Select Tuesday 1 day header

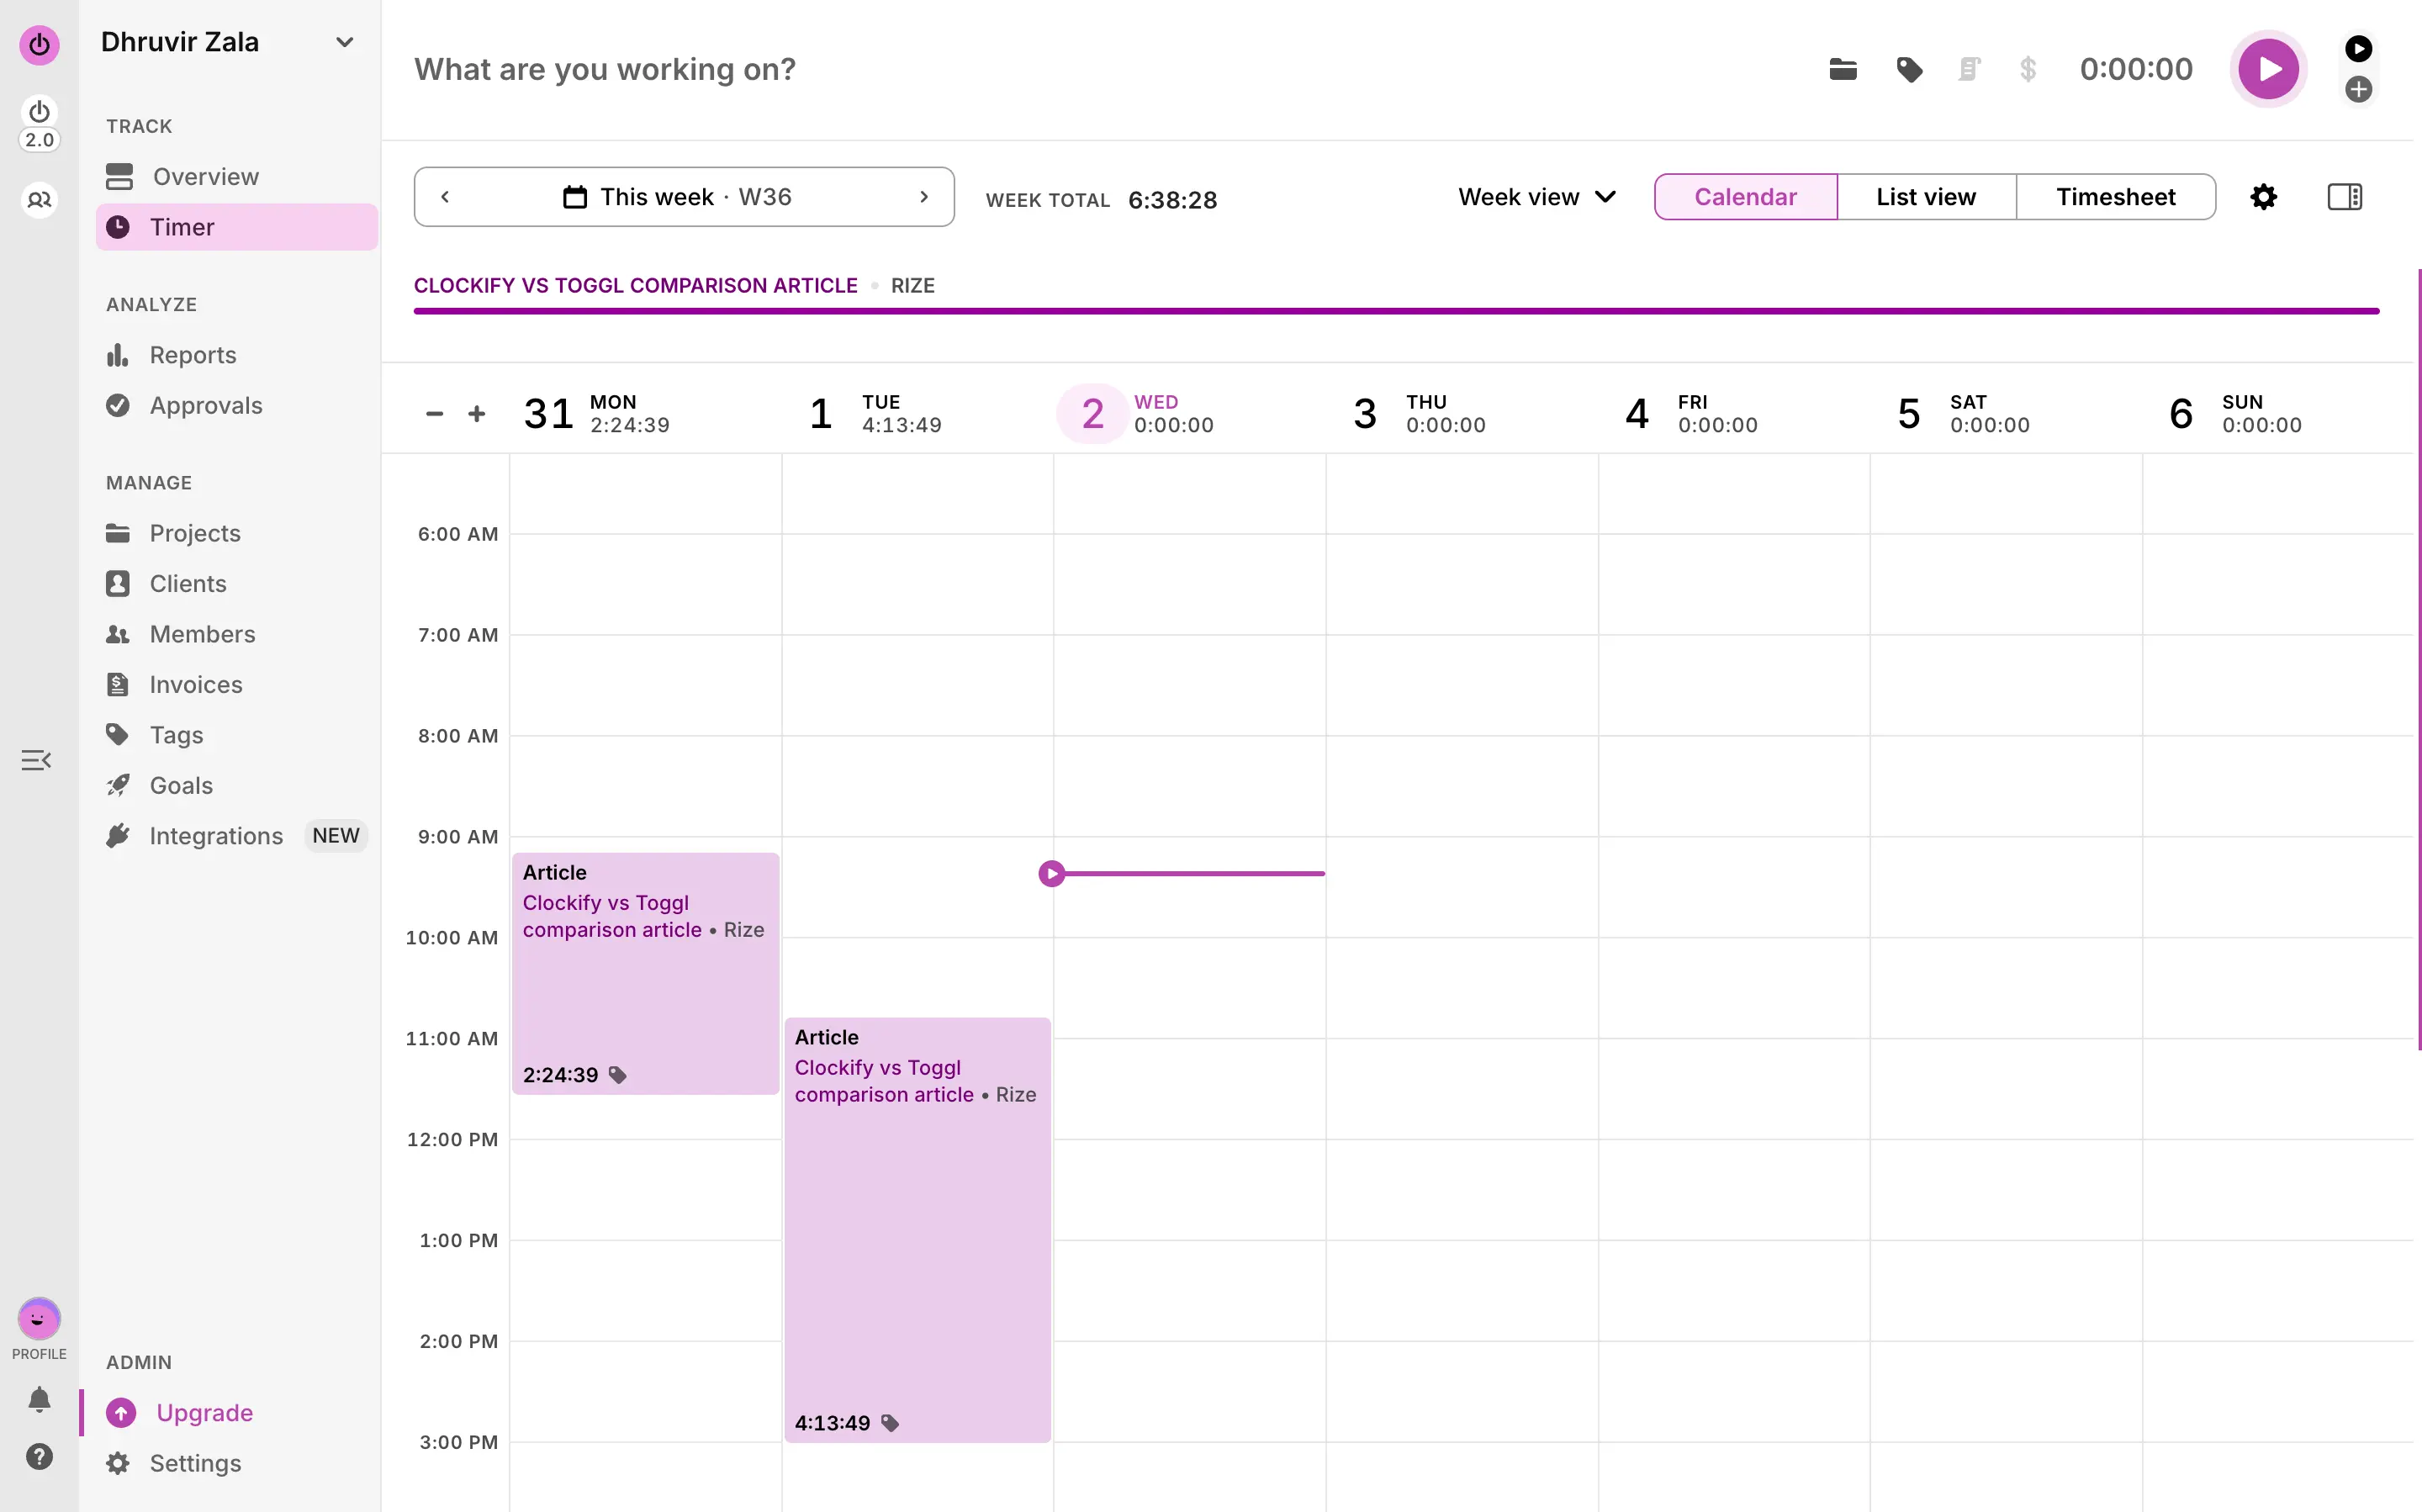(875, 413)
